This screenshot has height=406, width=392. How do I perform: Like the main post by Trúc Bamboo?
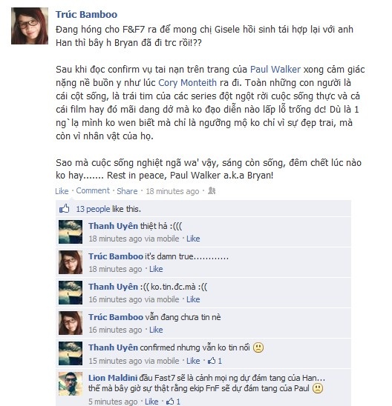[x=62, y=191]
